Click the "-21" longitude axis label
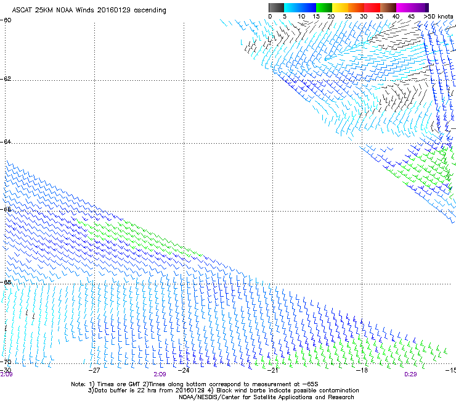 [272, 370]
